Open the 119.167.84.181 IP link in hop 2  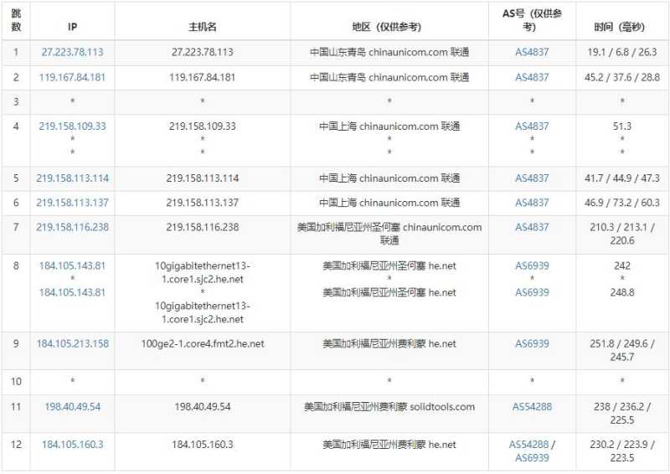[x=72, y=77]
